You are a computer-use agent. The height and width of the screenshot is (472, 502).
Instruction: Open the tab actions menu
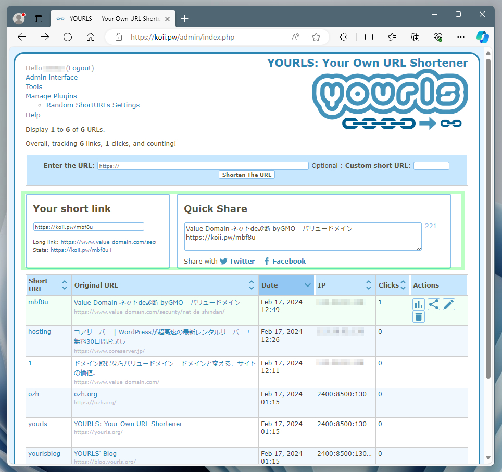39,19
